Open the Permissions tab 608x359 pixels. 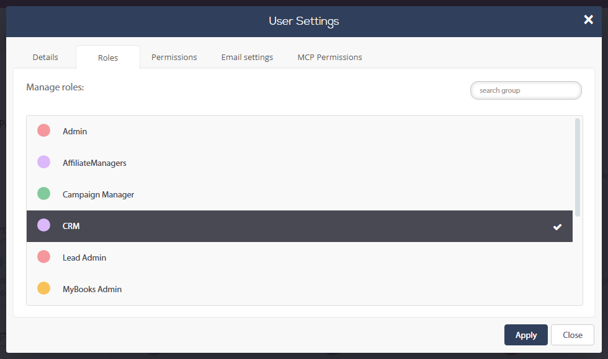pyautogui.click(x=174, y=57)
